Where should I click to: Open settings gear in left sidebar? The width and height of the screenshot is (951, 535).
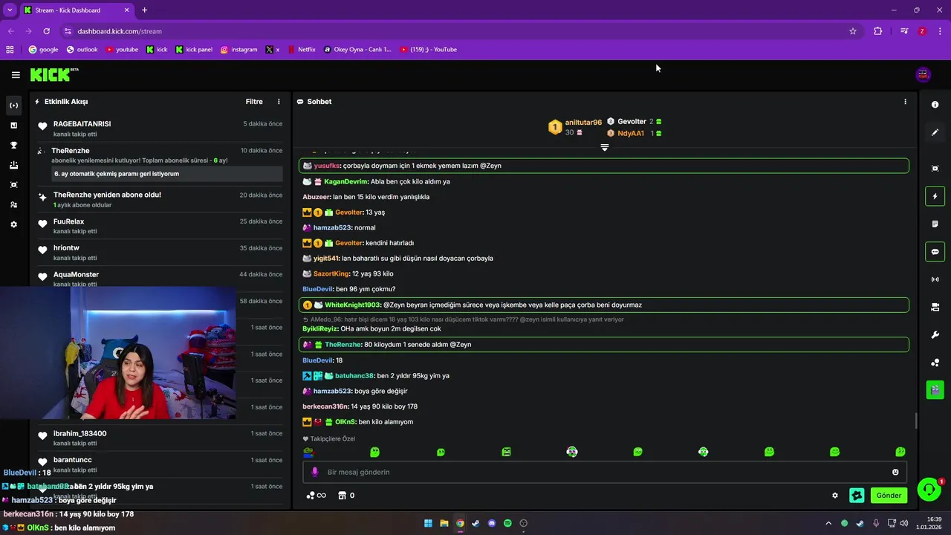(13, 224)
